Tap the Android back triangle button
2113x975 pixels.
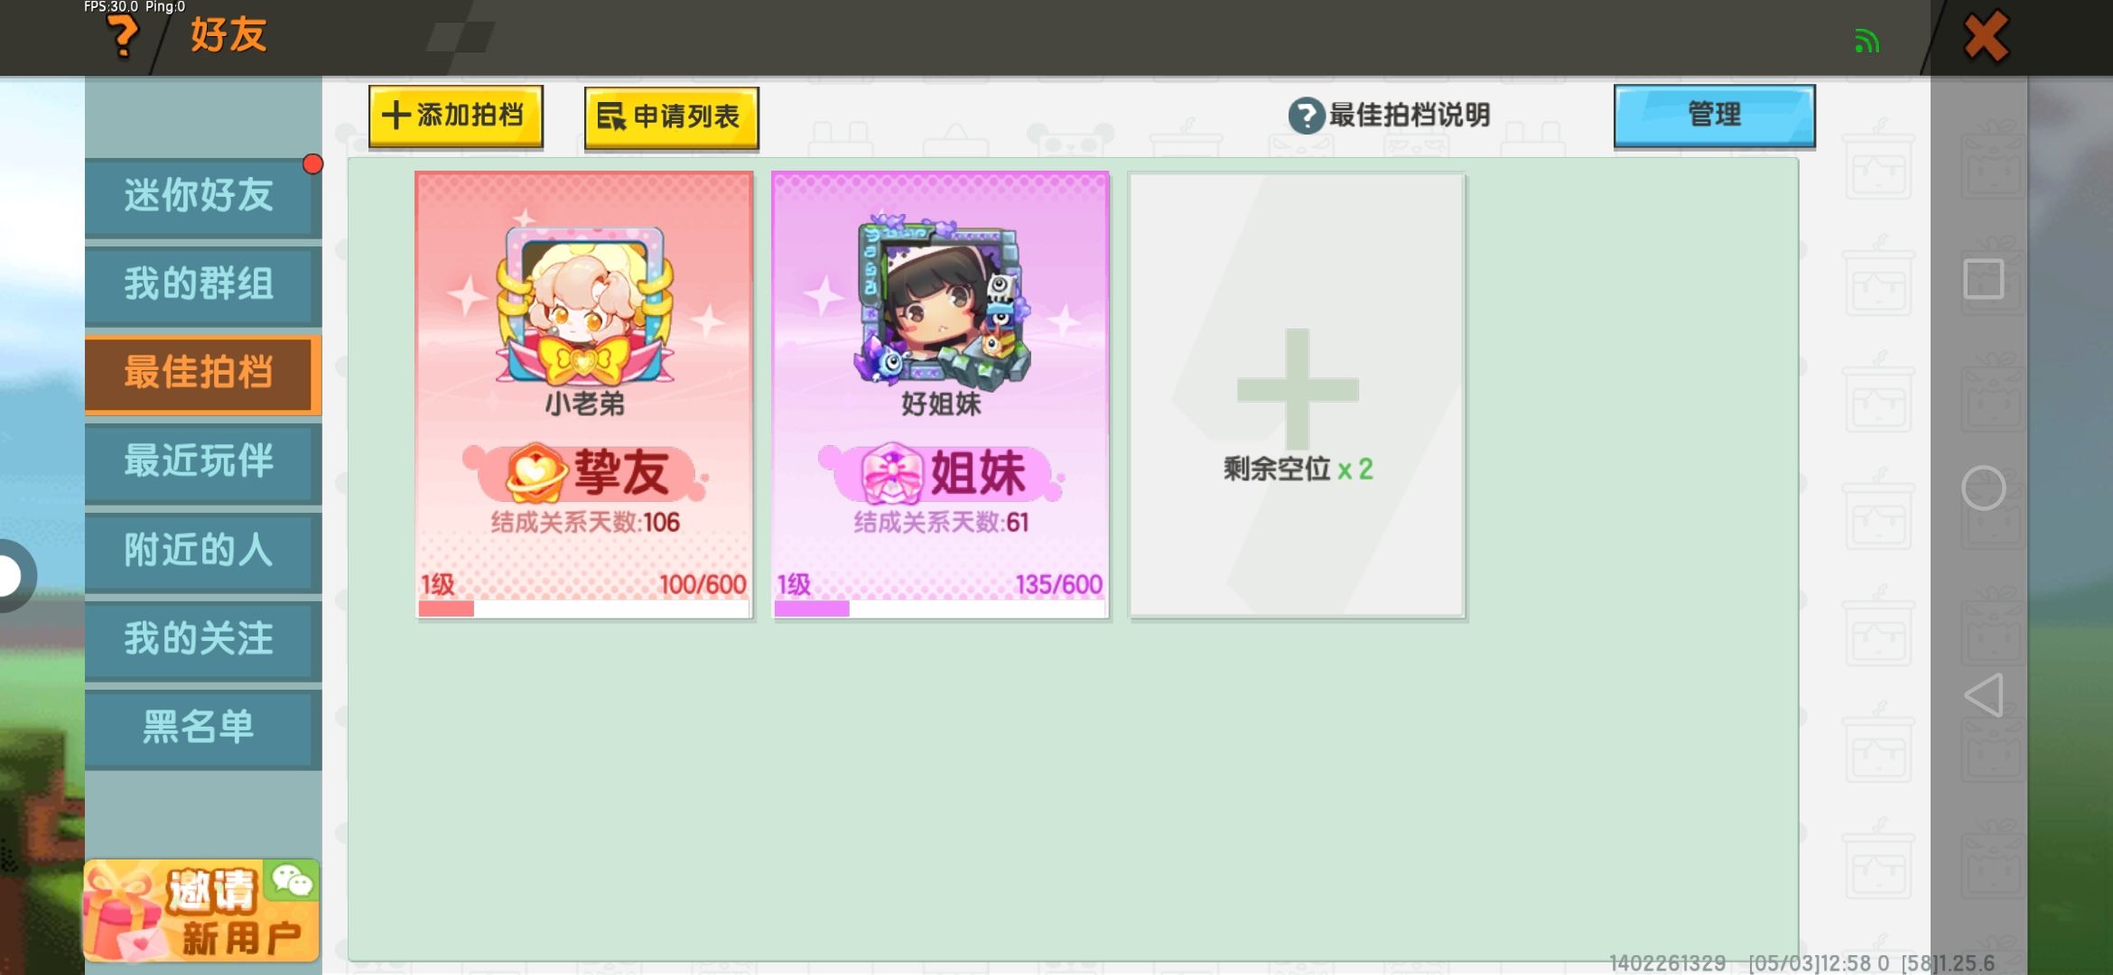(x=1983, y=695)
